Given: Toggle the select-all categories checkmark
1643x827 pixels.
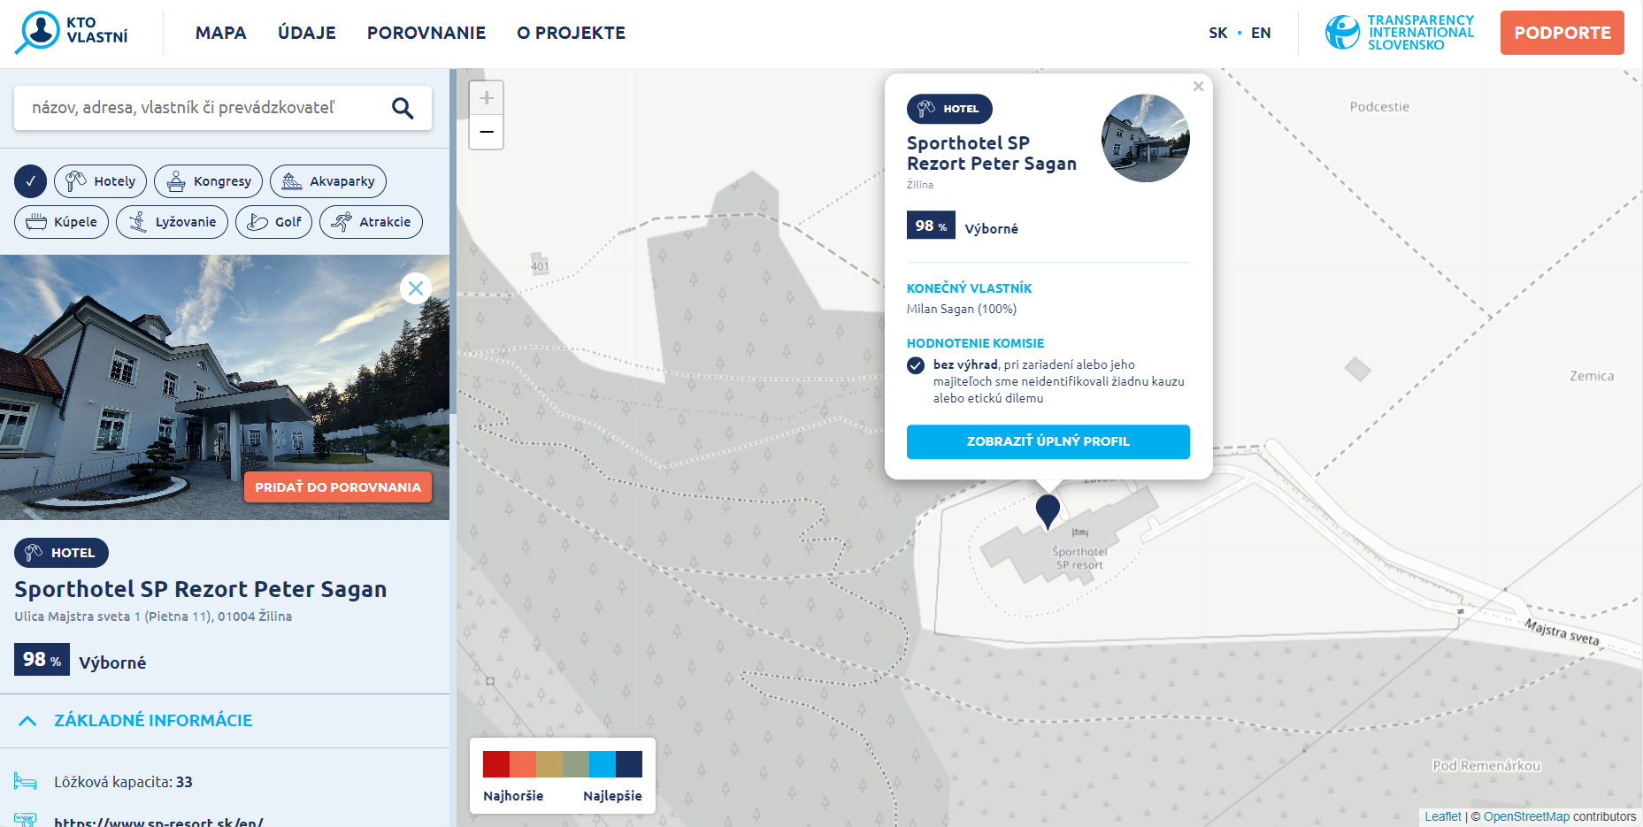Looking at the screenshot, I should [x=30, y=181].
